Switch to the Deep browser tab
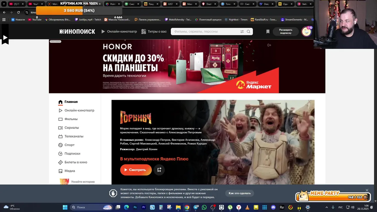The height and width of the screenshot is (212, 377). click(x=266, y=4)
